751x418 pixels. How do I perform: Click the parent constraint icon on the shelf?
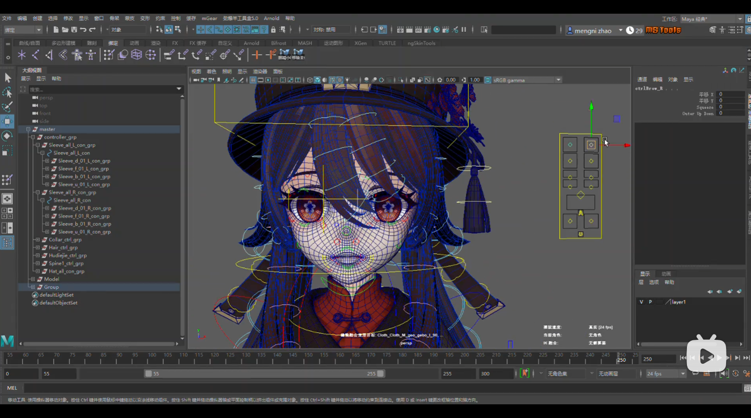click(169, 55)
